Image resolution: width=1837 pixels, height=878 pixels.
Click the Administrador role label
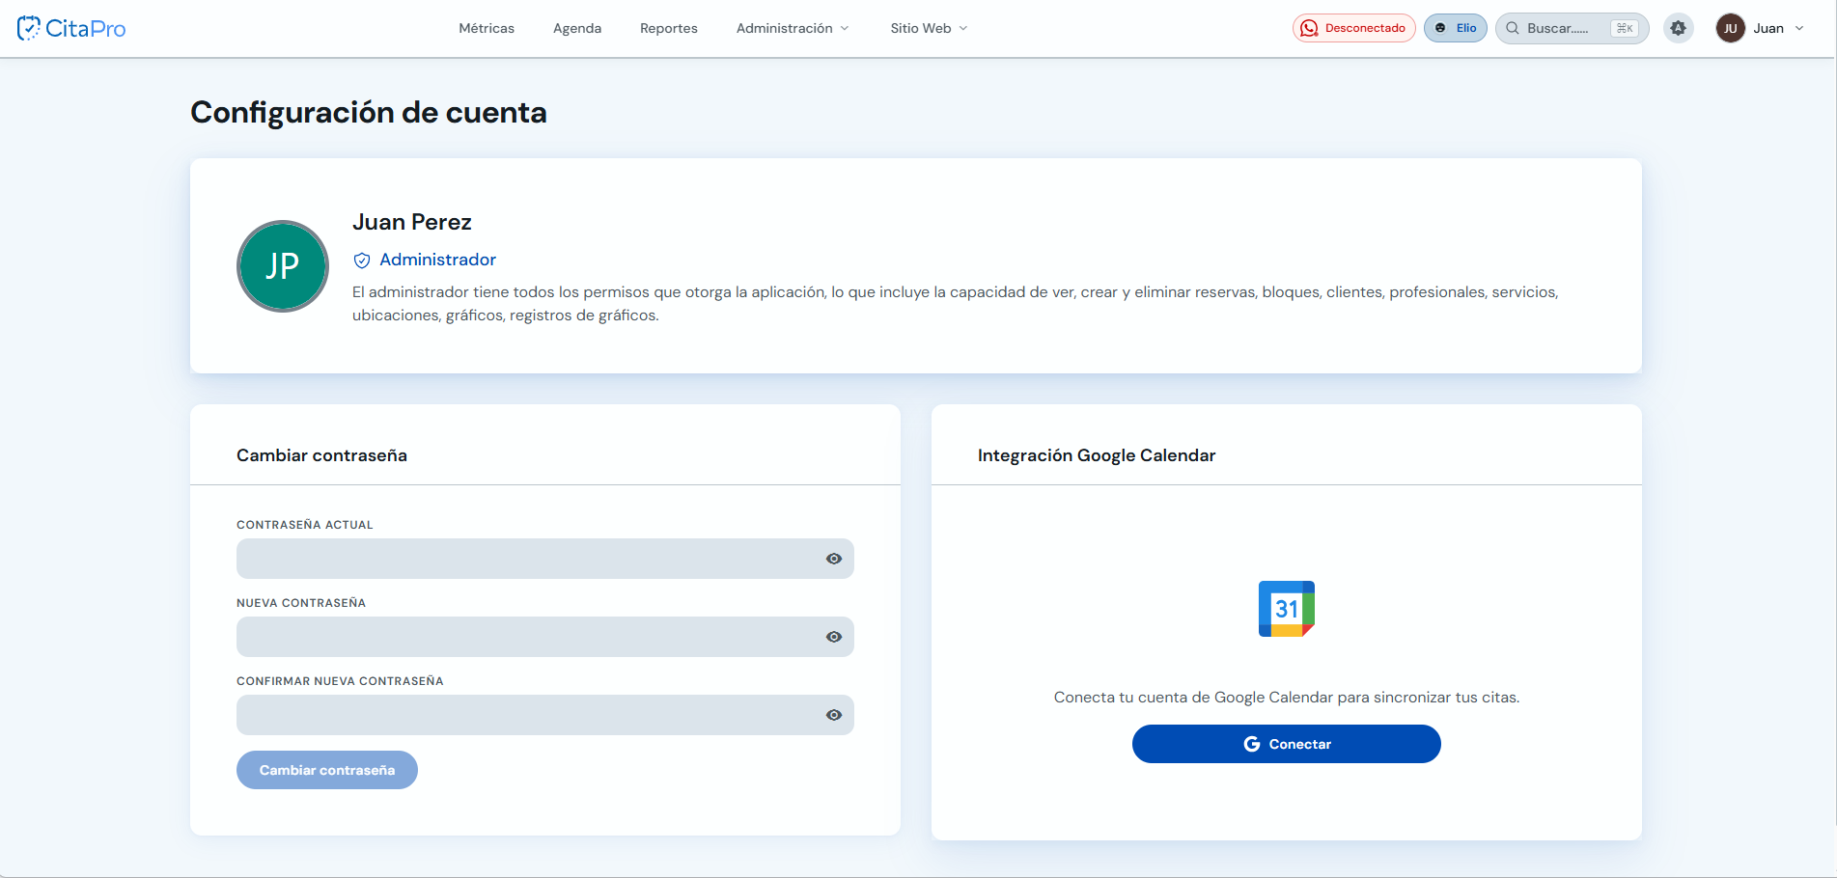click(x=437, y=260)
